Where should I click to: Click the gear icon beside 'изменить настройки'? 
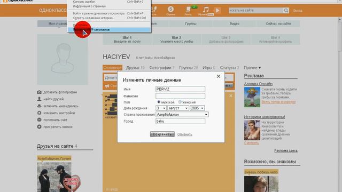39,113
